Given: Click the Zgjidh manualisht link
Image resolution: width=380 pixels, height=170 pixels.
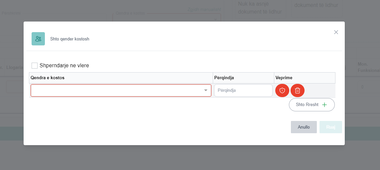Looking at the screenshot, I should coord(204,9).
